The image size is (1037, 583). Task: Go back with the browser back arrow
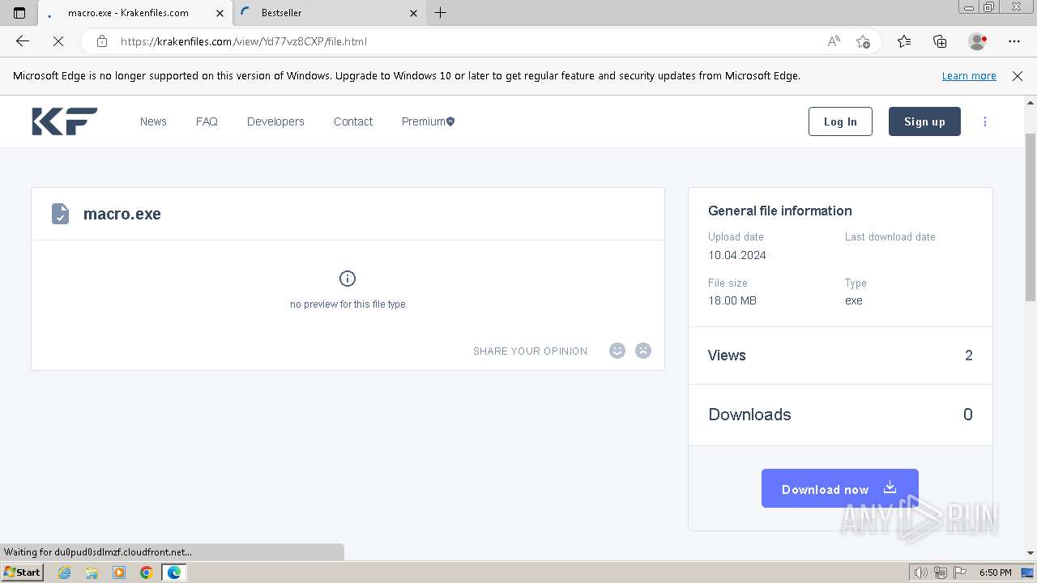pos(23,41)
